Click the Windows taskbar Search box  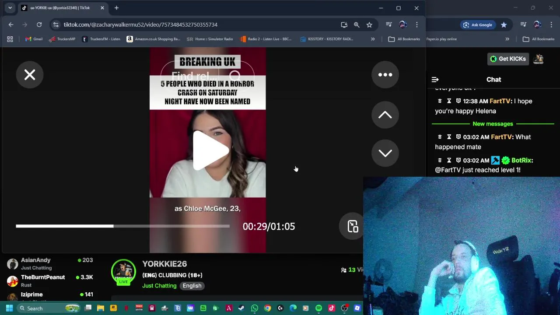[x=49, y=308]
